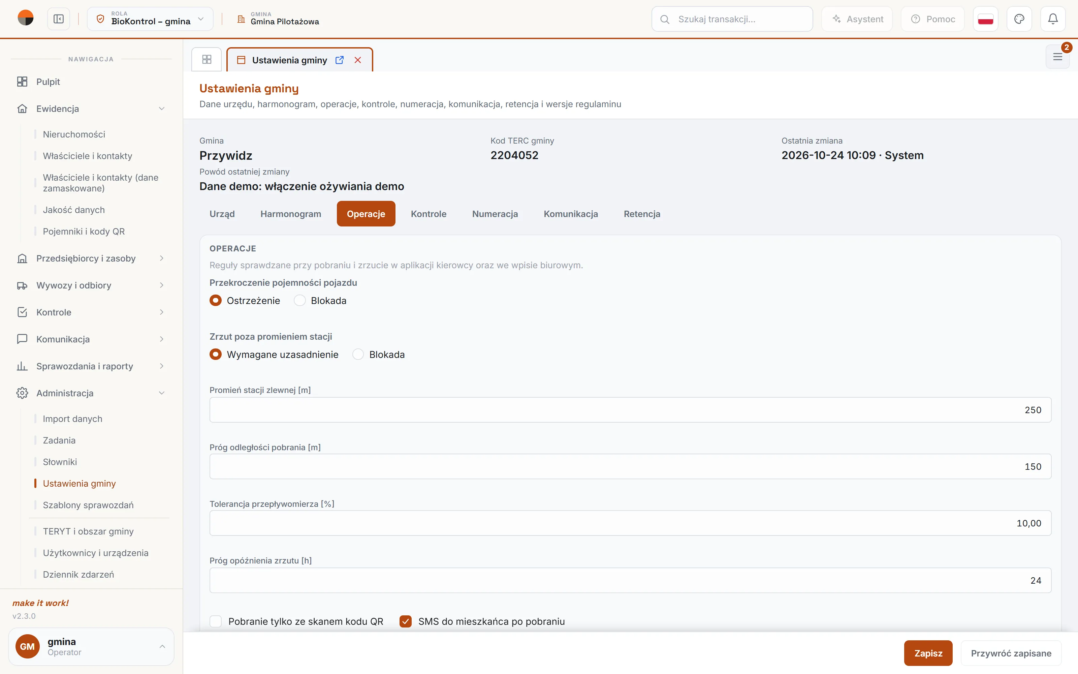
Task: Open Dziennik zdarzeń in sidebar
Action: click(78, 575)
